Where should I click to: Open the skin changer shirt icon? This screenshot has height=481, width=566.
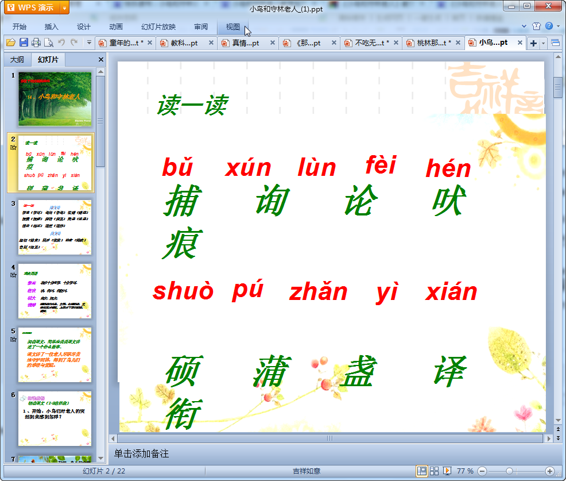[x=536, y=26]
